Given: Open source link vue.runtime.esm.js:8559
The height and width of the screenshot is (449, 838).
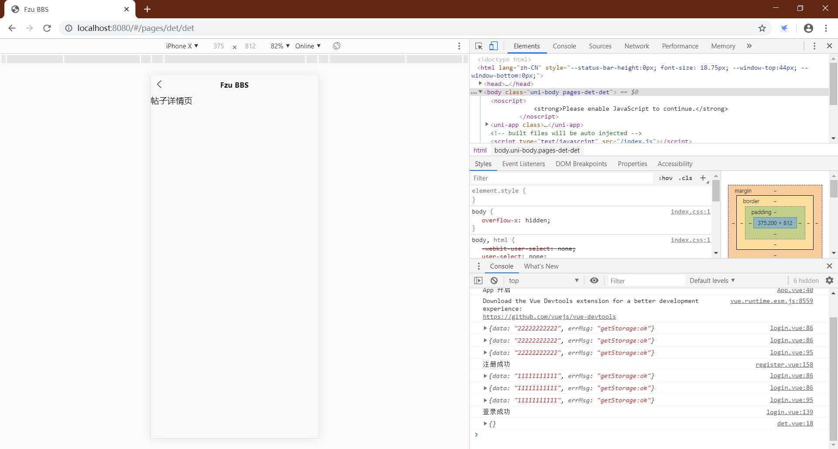Looking at the screenshot, I should (x=771, y=301).
